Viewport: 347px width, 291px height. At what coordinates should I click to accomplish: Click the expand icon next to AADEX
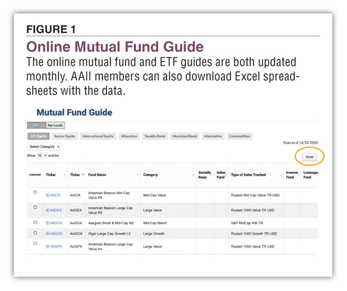point(48,210)
